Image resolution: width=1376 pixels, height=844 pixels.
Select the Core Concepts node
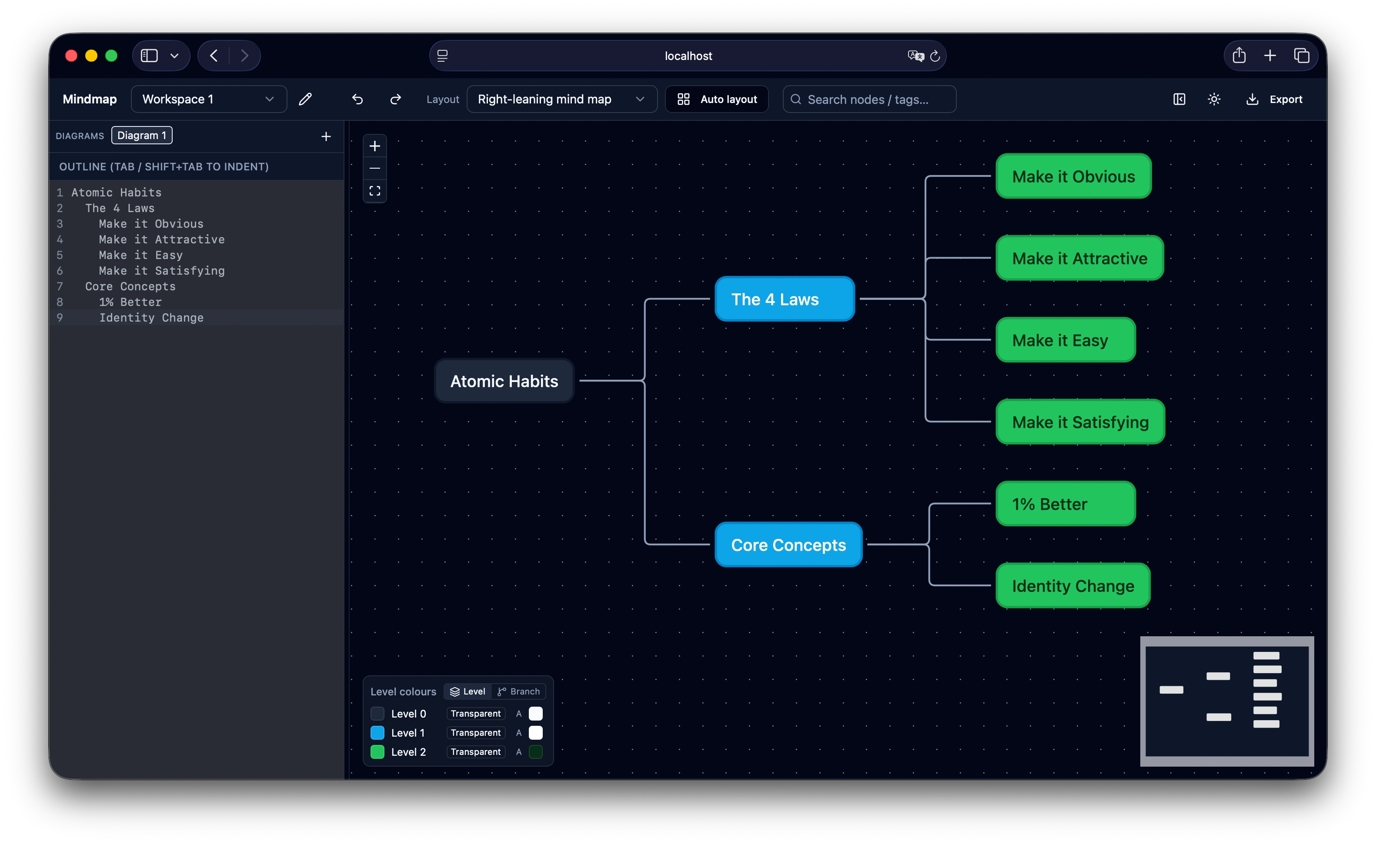pos(788,544)
